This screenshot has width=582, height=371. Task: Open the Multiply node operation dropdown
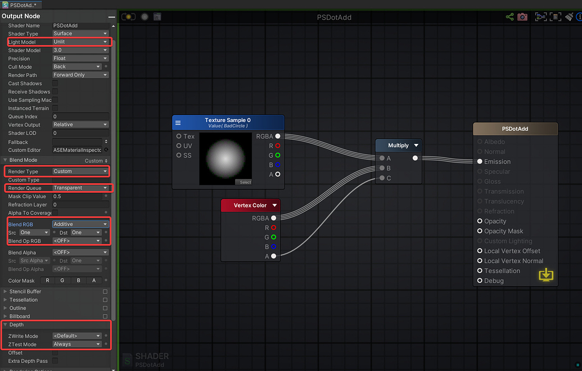(x=414, y=144)
